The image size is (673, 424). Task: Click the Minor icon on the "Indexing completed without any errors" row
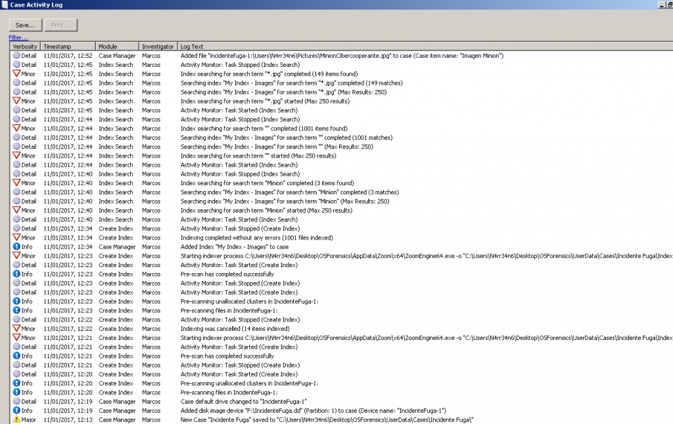coord(16,238)
